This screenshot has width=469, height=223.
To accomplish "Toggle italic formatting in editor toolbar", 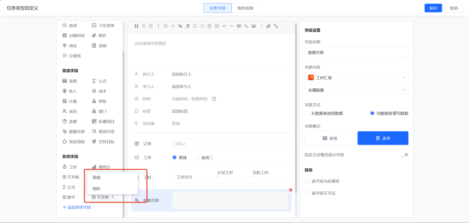I will point(158,26).
